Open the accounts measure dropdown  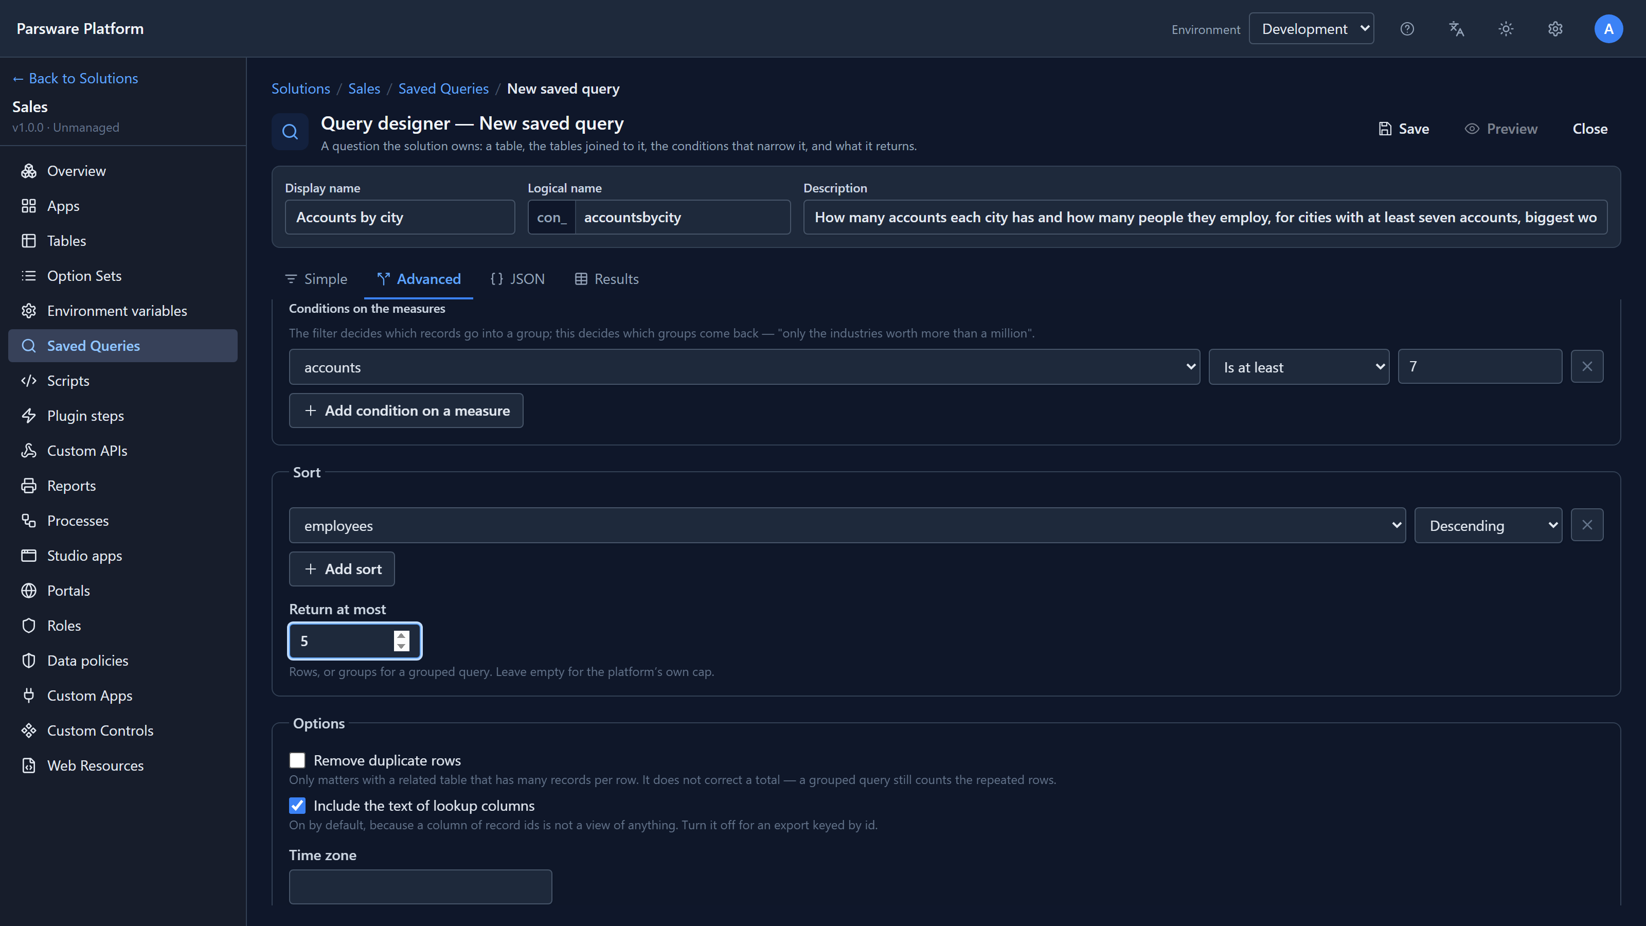pos(744,367)
